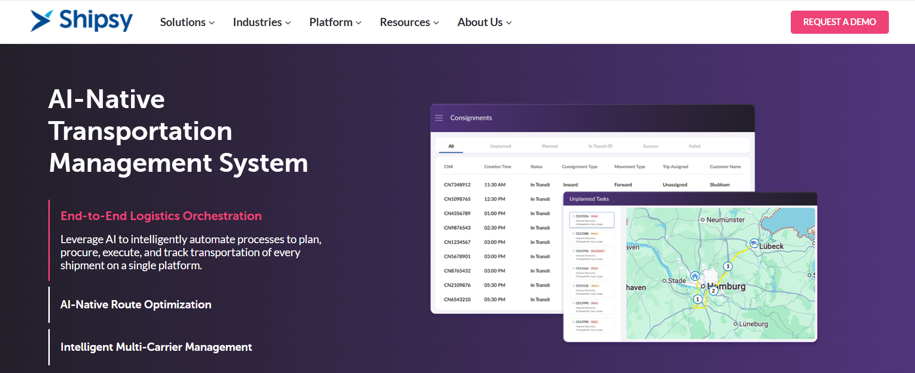Screen dimensions: 915x373
Task: Click route stop marker 3 on map
Action: point(727,266)
